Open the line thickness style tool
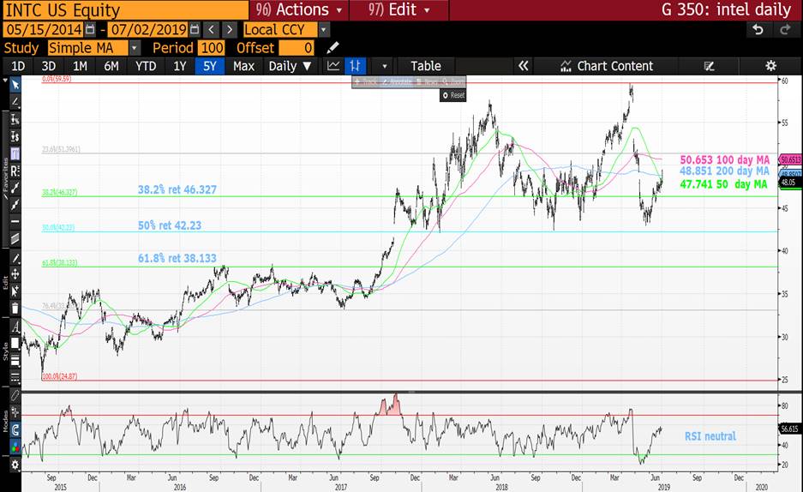Screen dimensions: 803x492 click(x=15, y=361)
